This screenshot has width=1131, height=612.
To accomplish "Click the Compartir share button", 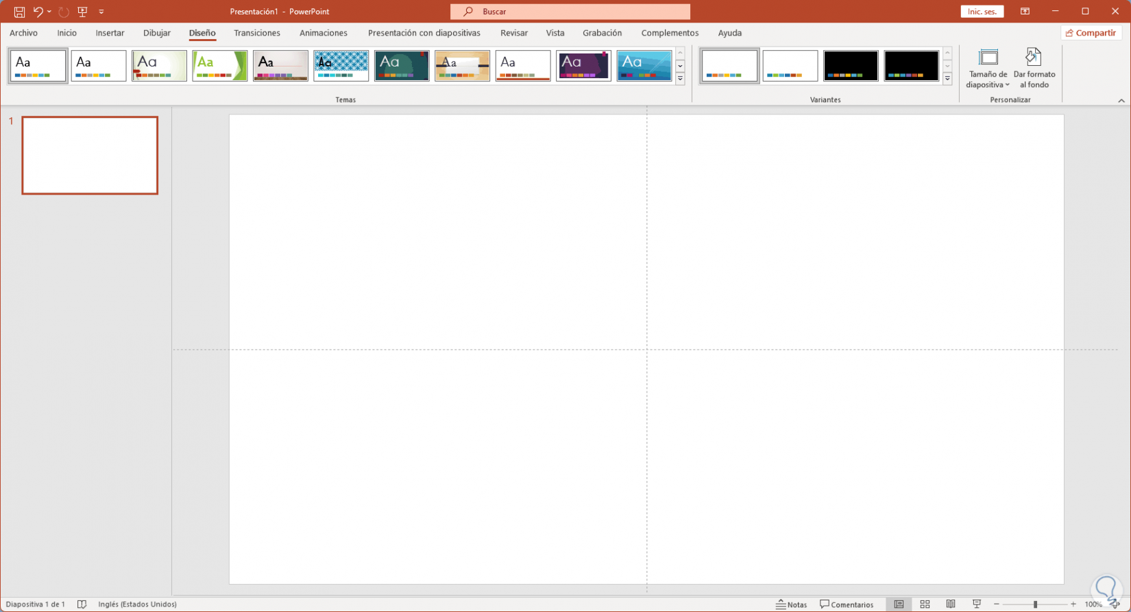I will pyautogui.click(x=1091, y=33).
